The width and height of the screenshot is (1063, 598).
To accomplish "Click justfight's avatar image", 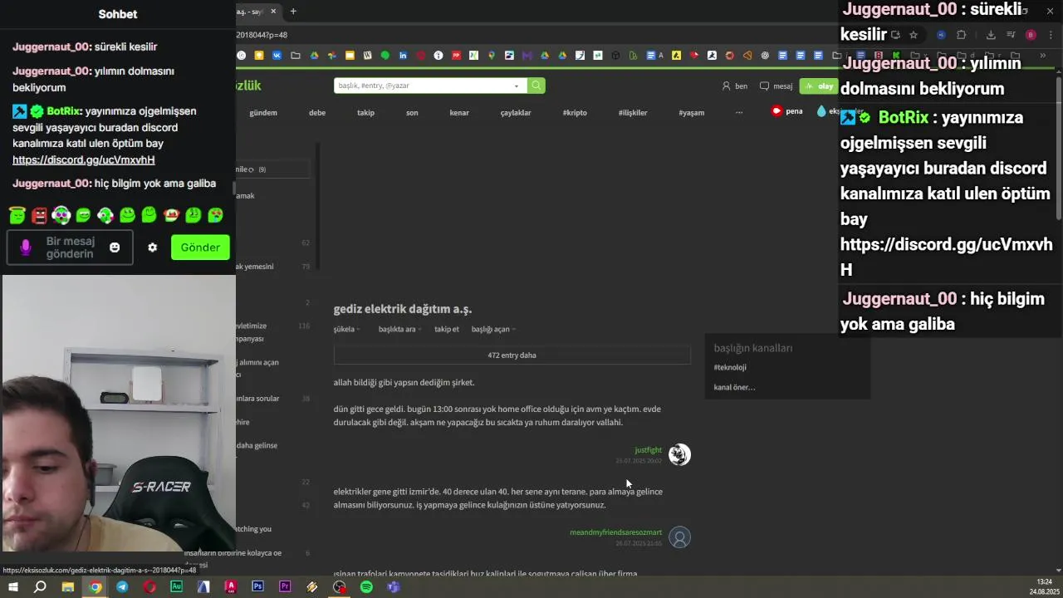I will pos(679,454).
